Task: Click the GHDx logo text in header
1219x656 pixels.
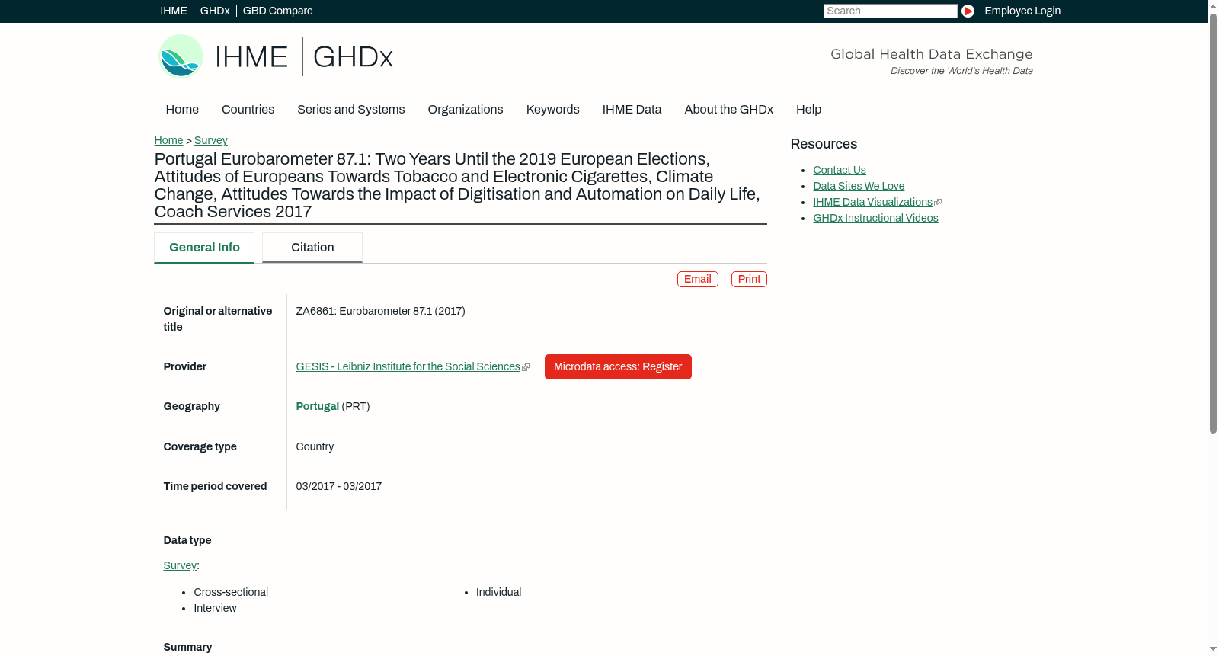Action: pos(353,57)
